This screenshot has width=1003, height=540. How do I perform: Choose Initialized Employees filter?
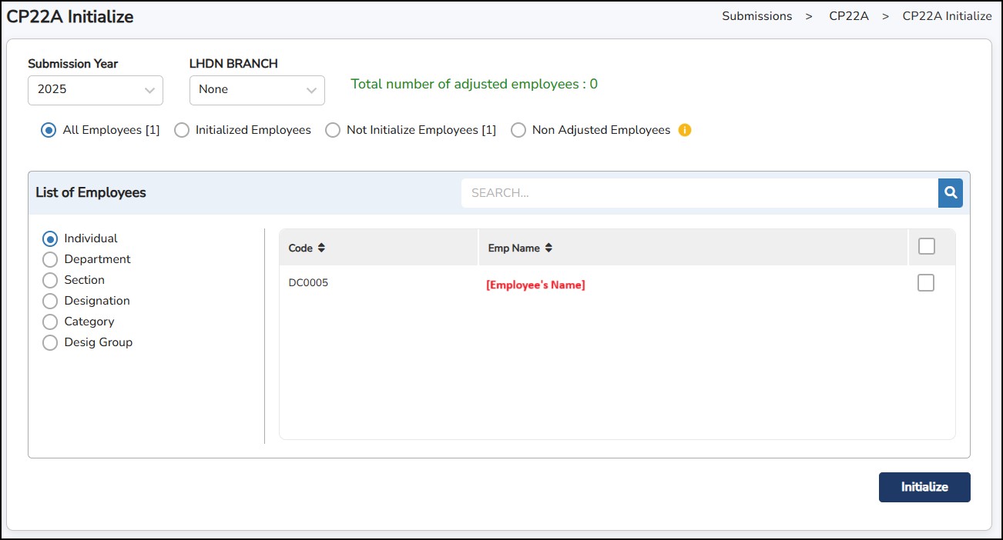click(x=182, y=130)
